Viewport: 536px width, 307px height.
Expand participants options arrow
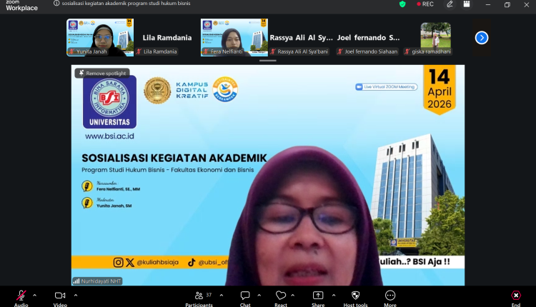point(221,296)
